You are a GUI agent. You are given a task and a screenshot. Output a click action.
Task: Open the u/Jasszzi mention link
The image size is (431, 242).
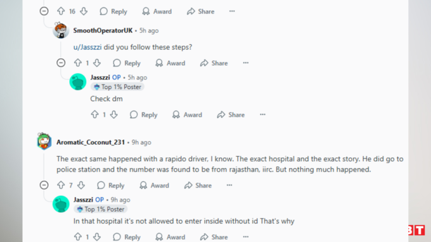coord(87,47)
